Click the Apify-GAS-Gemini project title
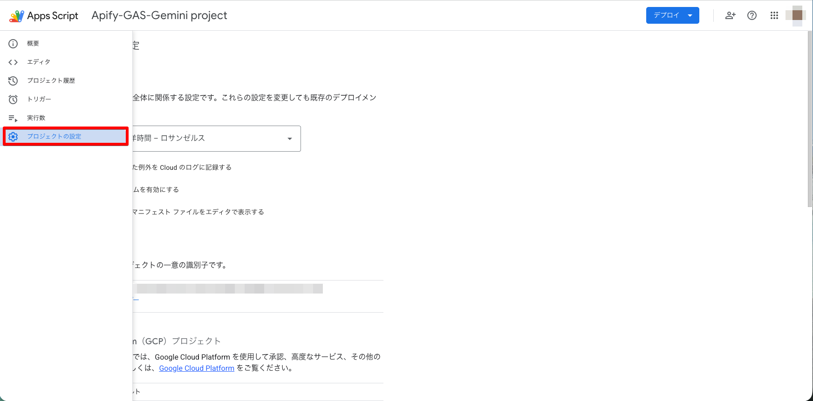Screen dimensions: 813x401 click(x=159, y=15)
